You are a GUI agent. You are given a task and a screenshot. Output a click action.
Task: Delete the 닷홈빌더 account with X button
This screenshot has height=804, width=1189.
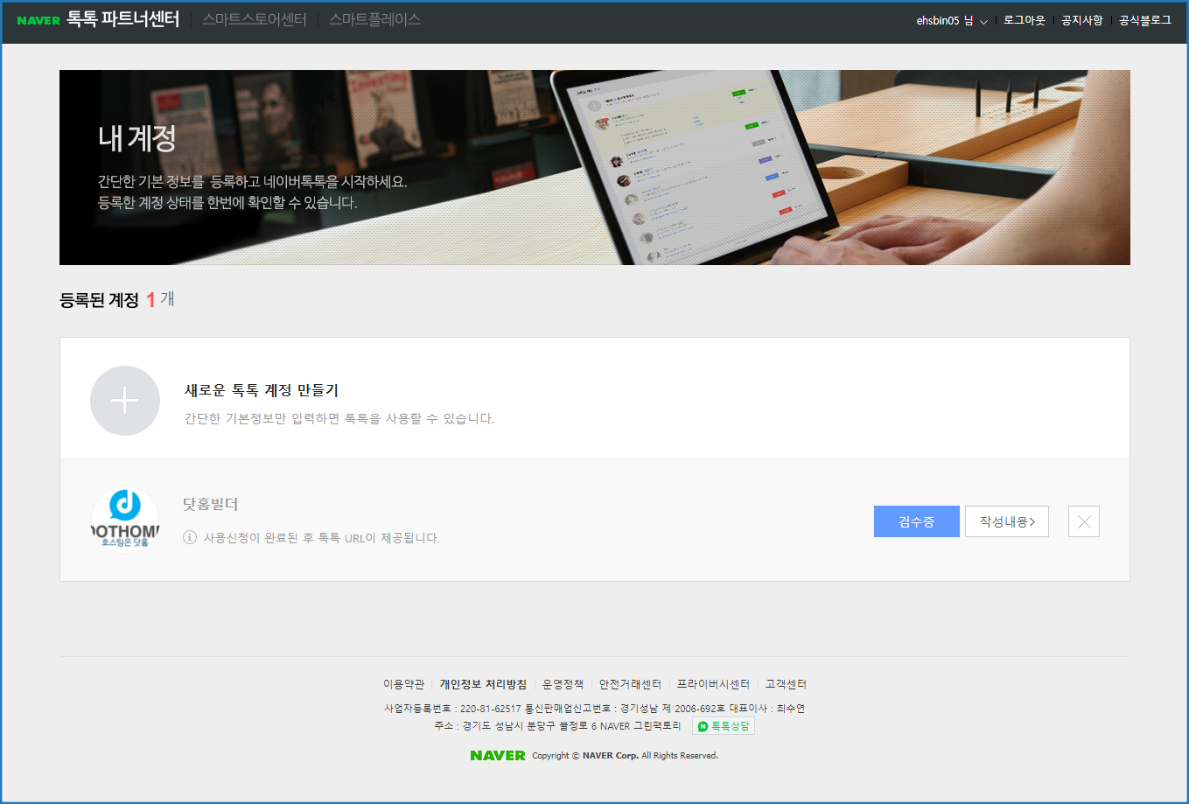[x=1083, y=521]
